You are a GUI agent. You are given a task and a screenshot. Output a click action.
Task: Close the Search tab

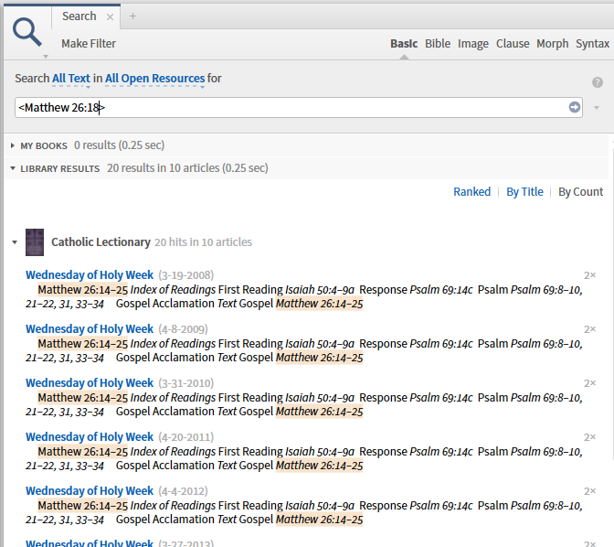point(110,16)
